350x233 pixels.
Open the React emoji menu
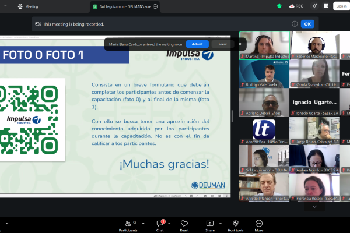tap(184, 226)
